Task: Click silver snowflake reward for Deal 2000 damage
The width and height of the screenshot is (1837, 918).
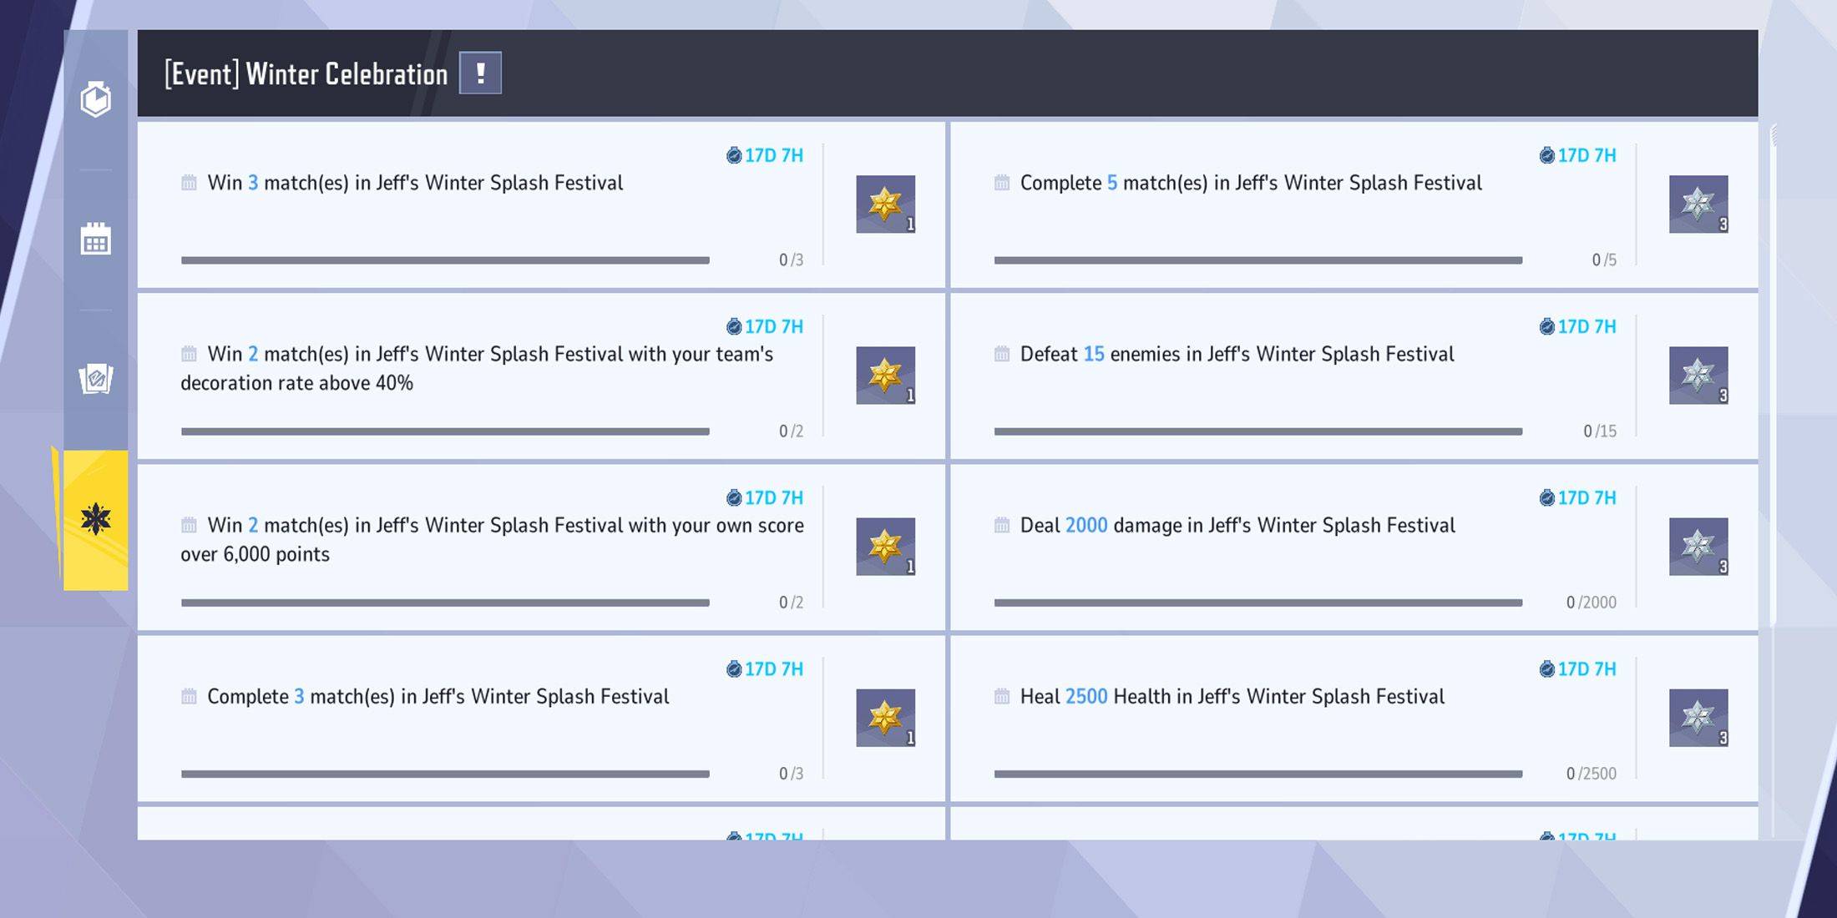Action: tap(1698, 546)
